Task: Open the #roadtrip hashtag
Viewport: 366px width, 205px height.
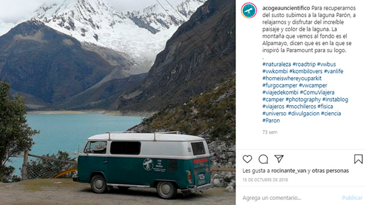Action: click(x=304, y=64)
